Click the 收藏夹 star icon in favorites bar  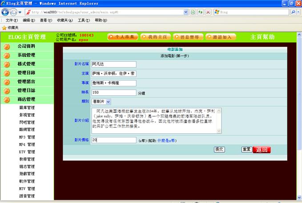pyautogui.click(x=4, y=28)
